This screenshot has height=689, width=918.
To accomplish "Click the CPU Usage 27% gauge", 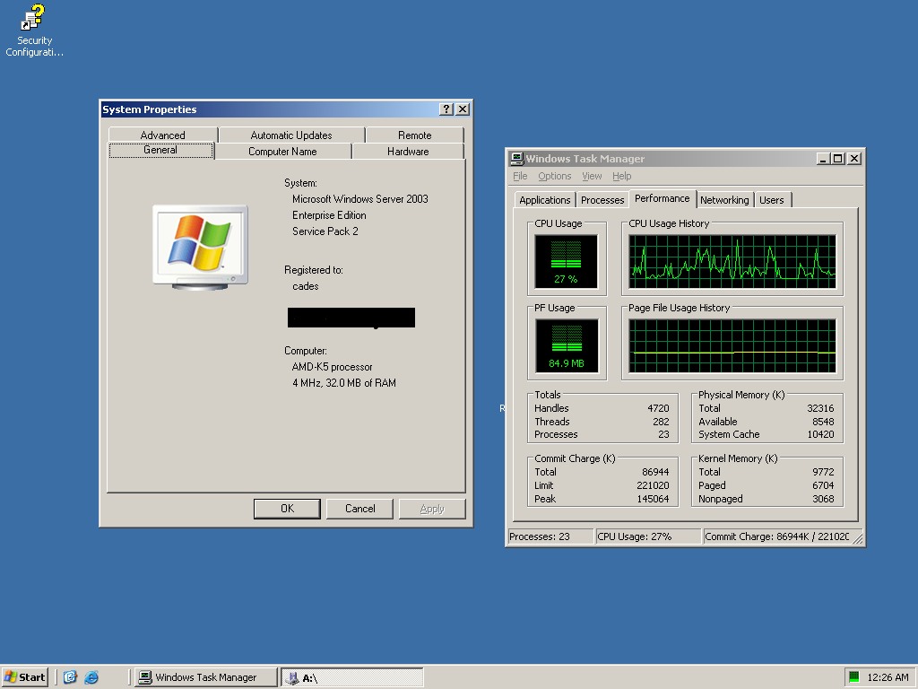I will click(x=567, y=261).
